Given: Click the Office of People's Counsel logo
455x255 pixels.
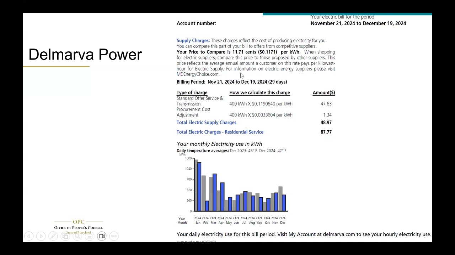Looking at the screenshot, I should (79, 227).
